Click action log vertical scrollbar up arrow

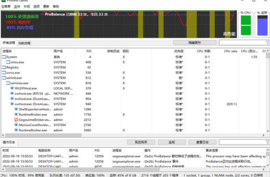(x=268, y=150)
